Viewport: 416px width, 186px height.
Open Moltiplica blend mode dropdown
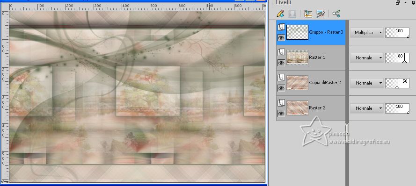pyautogui.click(x=367, y=33)
